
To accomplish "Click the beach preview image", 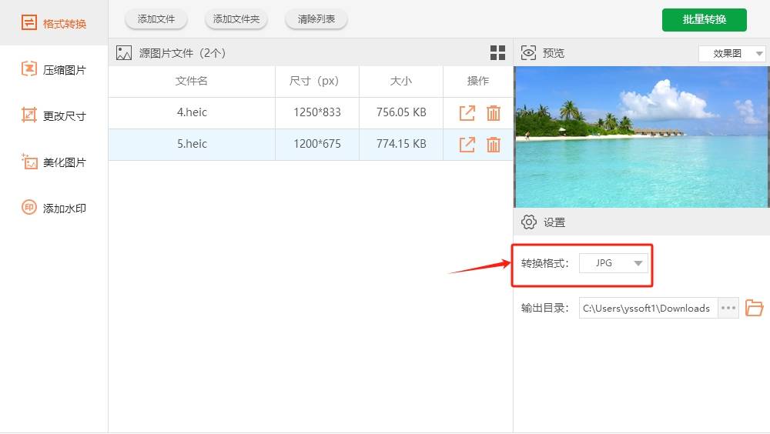I will [641, 137].
